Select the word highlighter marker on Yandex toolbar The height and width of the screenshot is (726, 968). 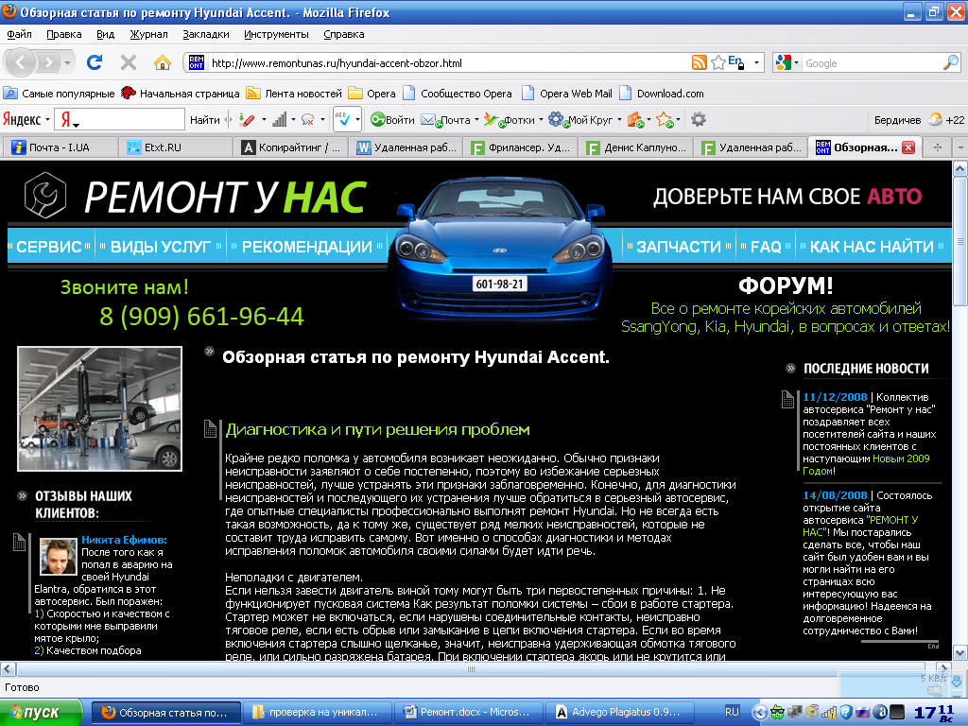pyautogui.click(x=248, y=119)
